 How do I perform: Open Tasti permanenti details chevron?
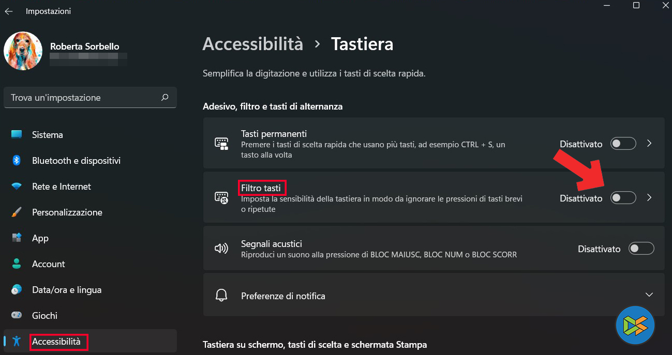(x=650, y=144)
